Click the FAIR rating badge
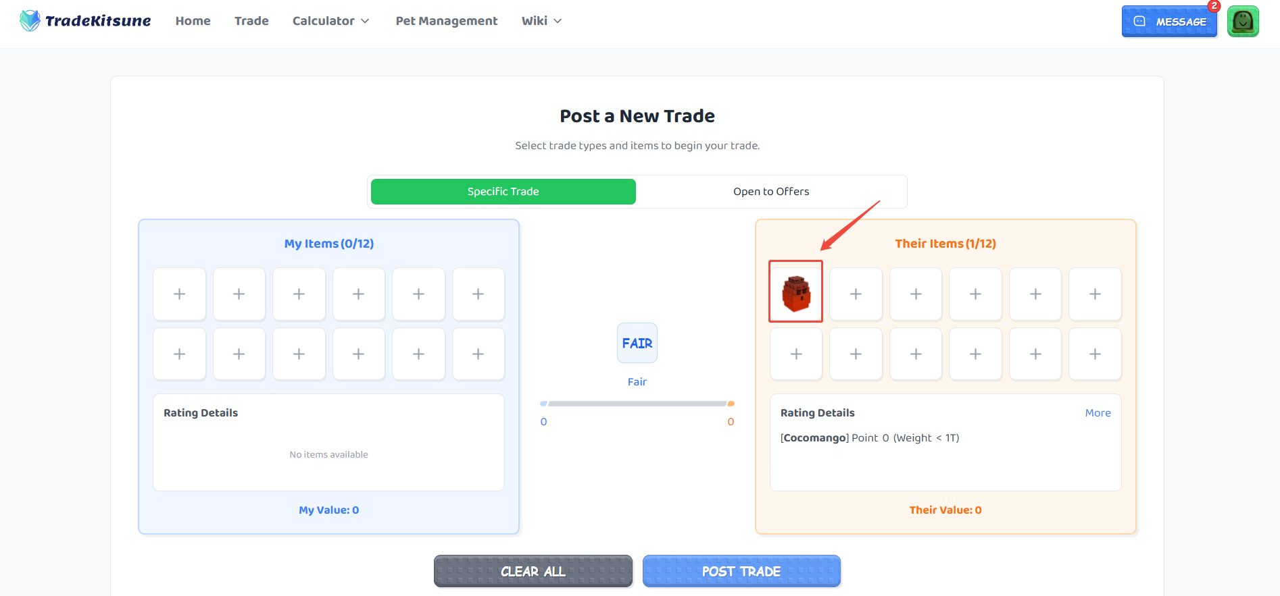Screen dimensions: 1280x596 pyautogui.click(x=637, y=343)
